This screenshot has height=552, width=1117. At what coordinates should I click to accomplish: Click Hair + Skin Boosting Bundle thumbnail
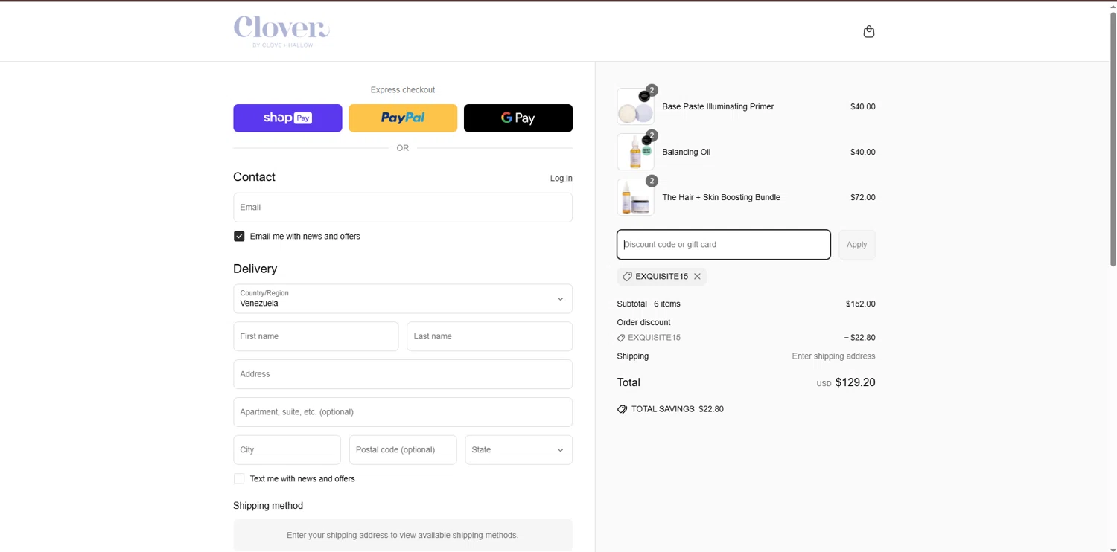(635, 197)
